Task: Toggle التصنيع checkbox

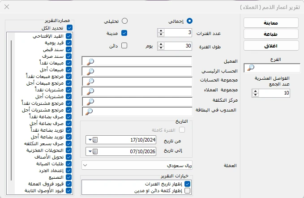Action: click(x=69, y=177)
